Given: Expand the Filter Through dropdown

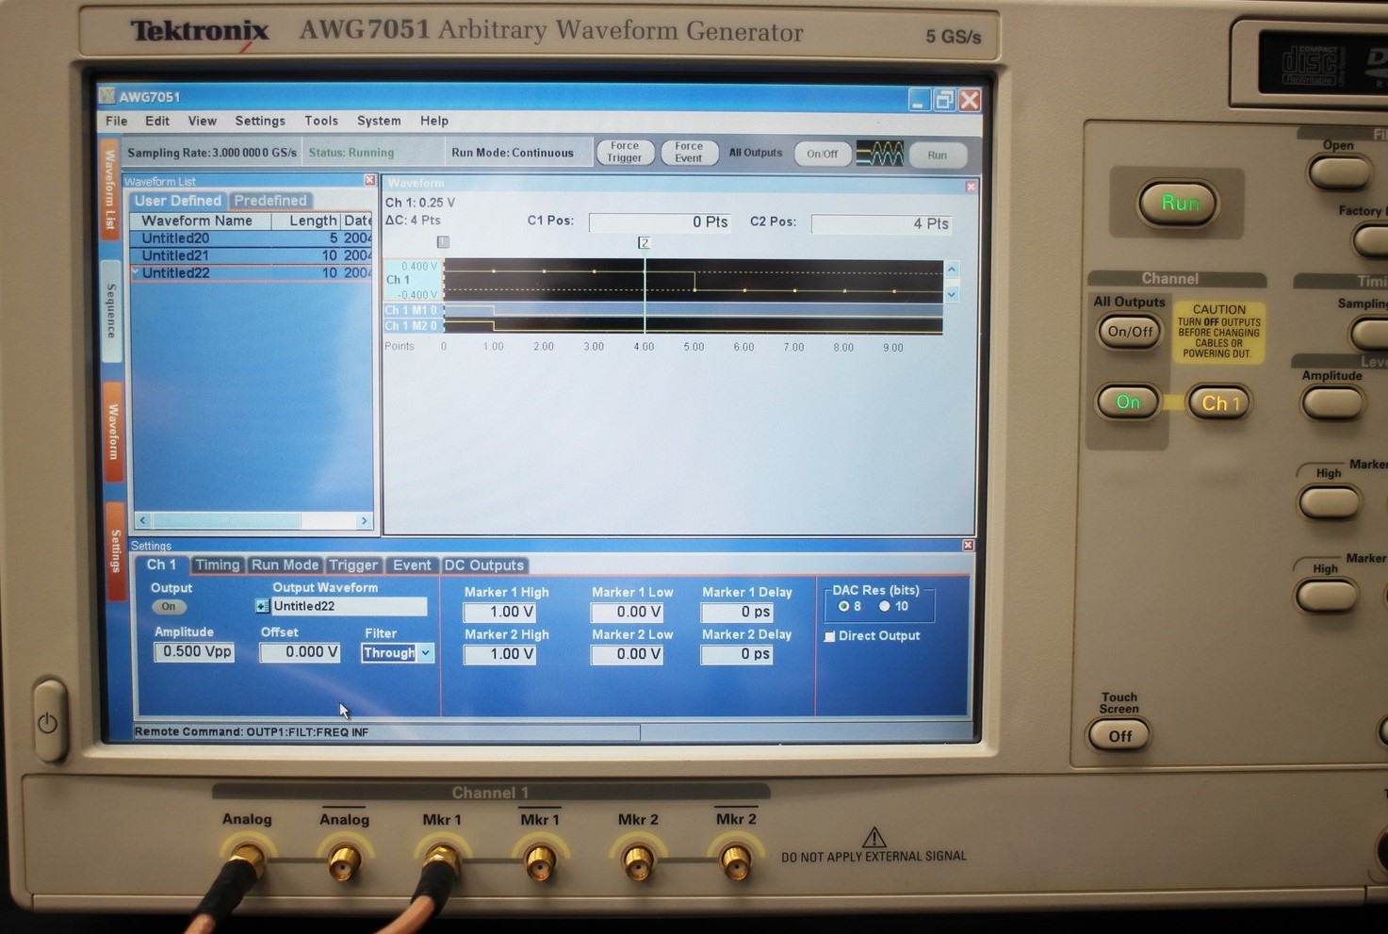Looking at the screenshot, I should 426,652.
